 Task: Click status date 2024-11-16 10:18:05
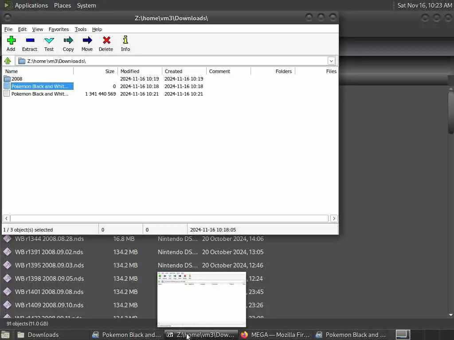click(213, 230)
